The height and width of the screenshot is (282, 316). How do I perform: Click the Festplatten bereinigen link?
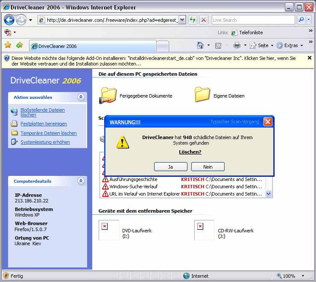[44, 124]
